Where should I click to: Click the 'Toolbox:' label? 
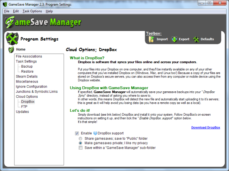(x=154, y=33)
